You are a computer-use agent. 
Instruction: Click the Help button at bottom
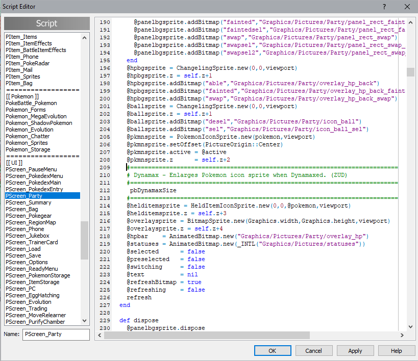396,351
